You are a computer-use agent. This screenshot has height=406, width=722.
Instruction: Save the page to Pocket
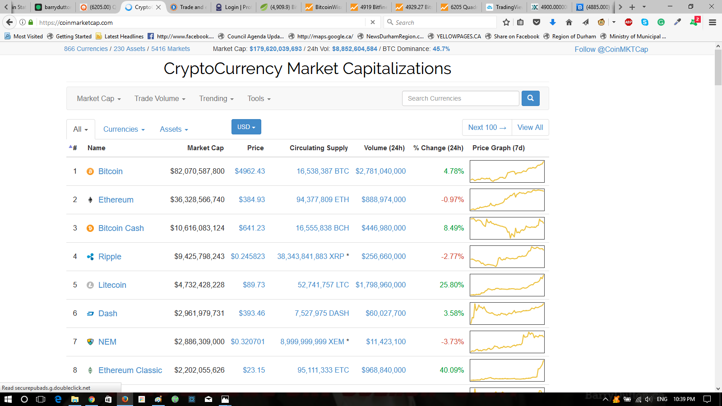pos(537,22)
